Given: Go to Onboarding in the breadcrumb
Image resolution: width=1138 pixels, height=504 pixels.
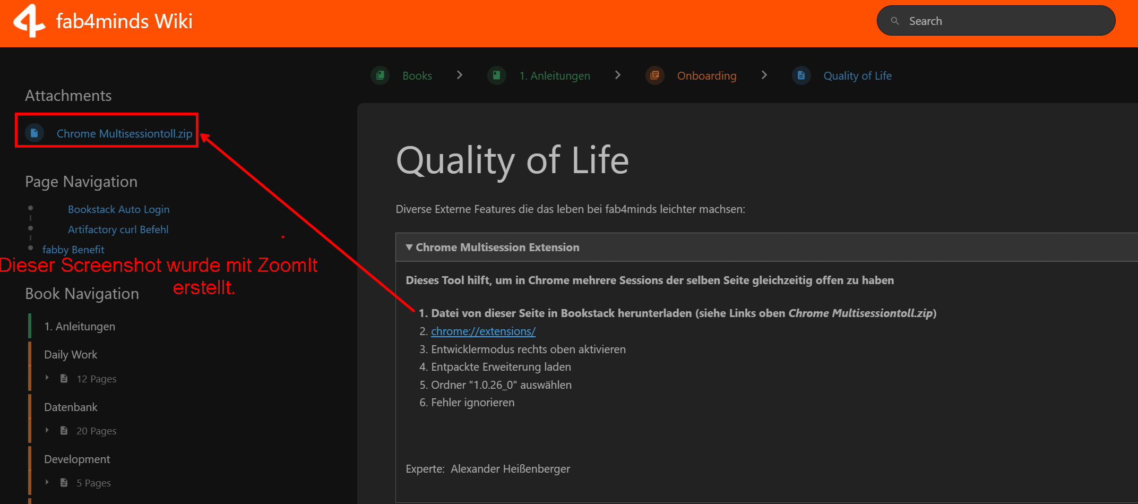Looking at the screenshot, I should coord(706,76).
